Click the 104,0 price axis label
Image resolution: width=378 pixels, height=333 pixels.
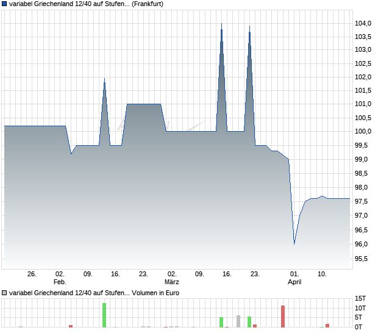(363, 23)
